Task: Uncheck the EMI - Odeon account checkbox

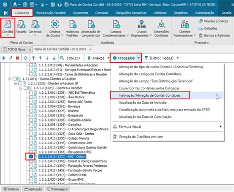Action: [31, 156]
